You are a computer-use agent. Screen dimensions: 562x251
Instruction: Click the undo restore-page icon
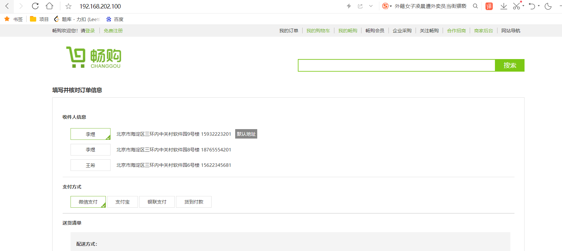click(x=532, y=6)
